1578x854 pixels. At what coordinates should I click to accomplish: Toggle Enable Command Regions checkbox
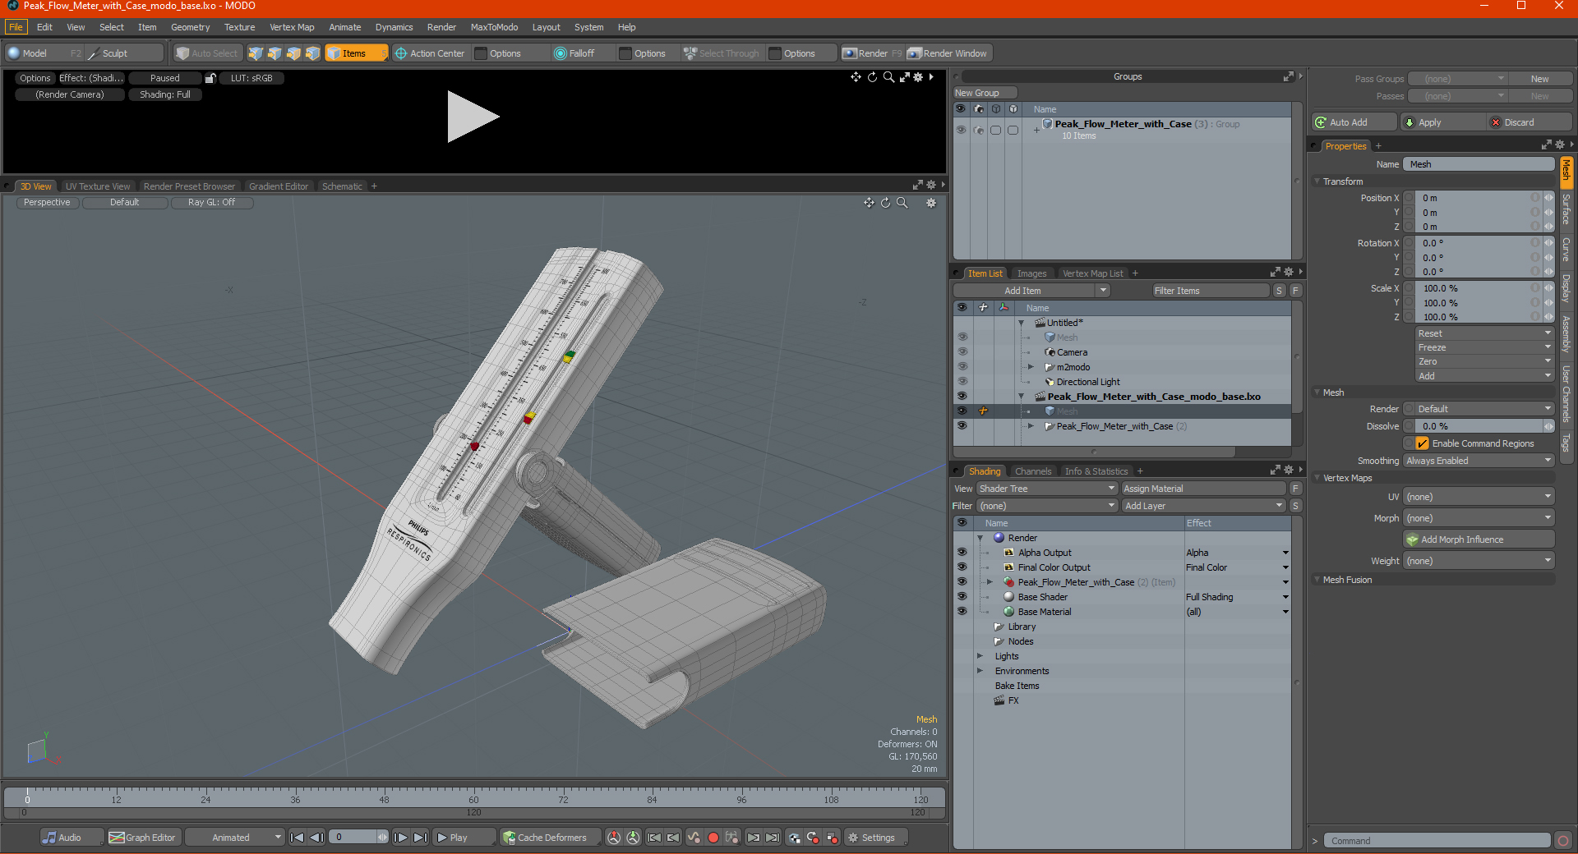1422,443
